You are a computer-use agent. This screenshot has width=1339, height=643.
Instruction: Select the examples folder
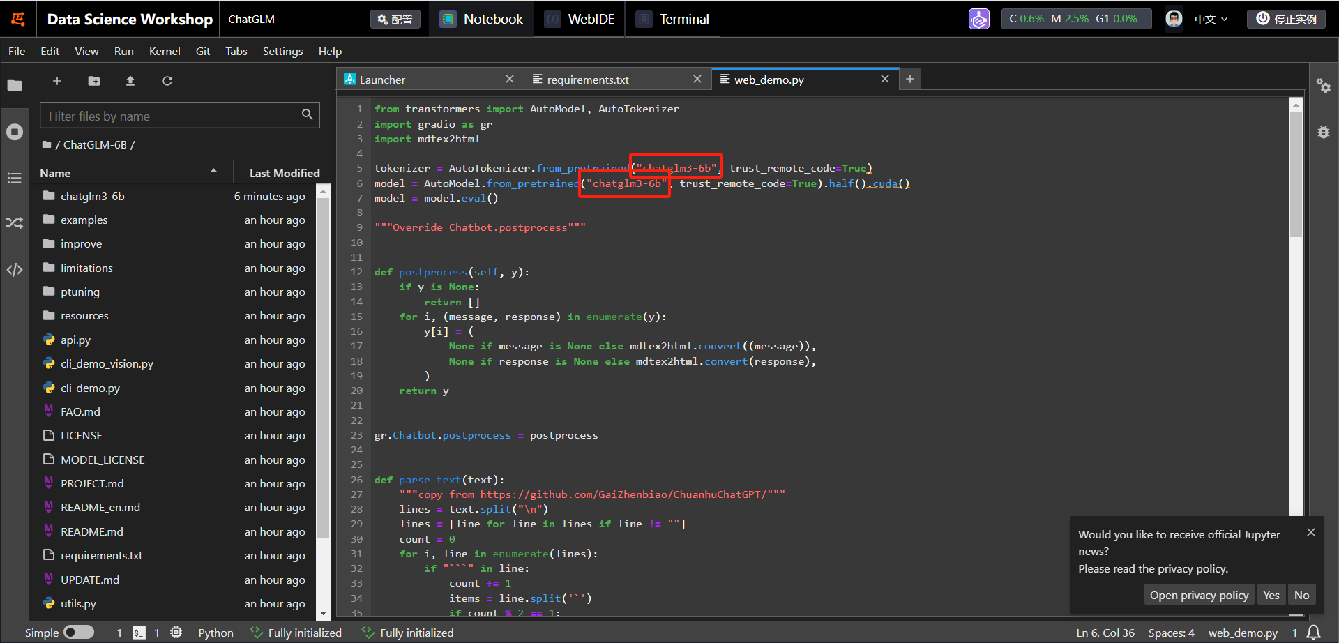tap(174, 220)
